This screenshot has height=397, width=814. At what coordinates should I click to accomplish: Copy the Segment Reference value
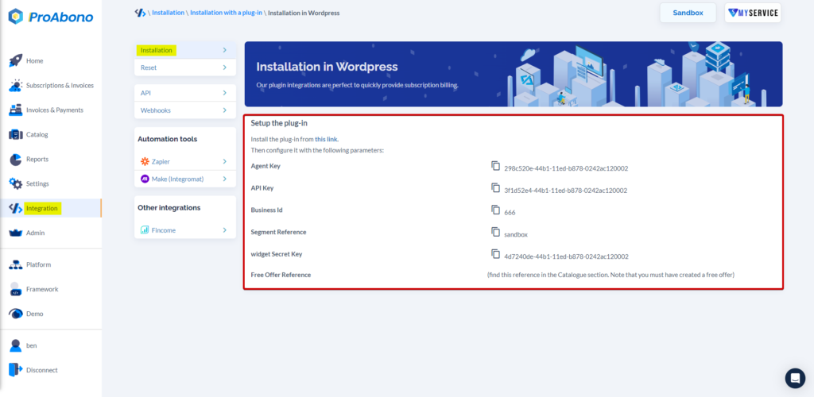(x=495, y=232)
